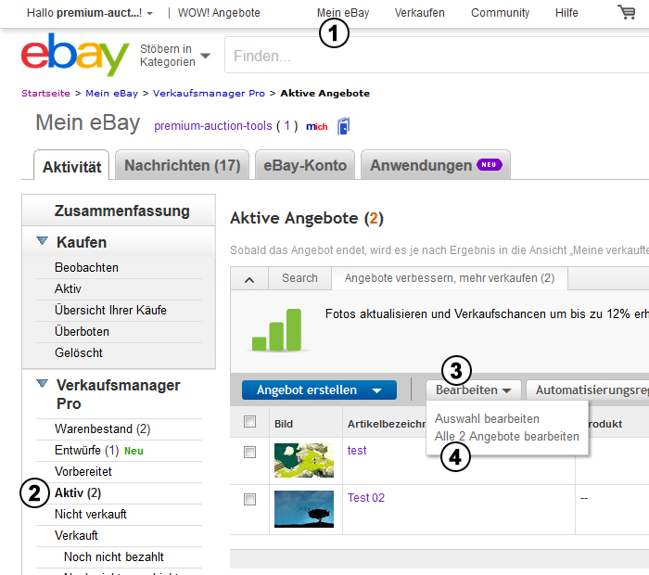Click the eBay logo
The width and height of the screenshot is (649, 575).
point(75,54)
